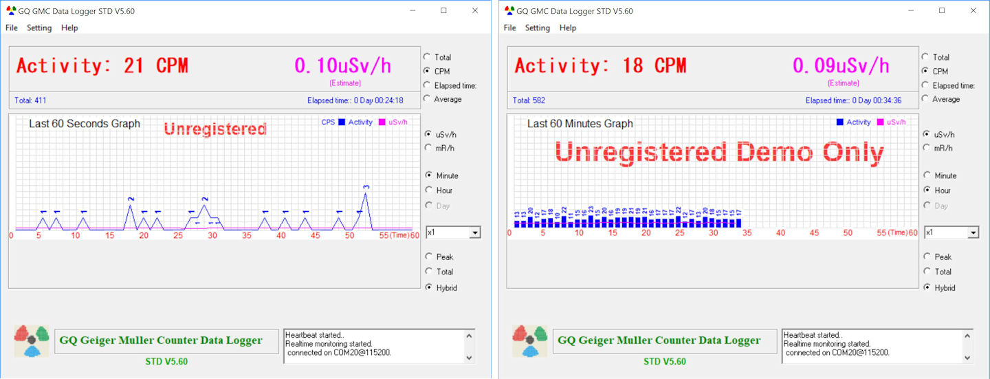Select CPM radio in left window
This screenshot has height=379, width=990.
point(427,71)
